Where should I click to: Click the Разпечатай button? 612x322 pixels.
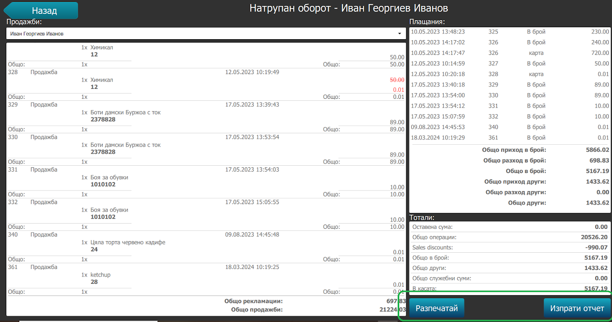[x=437, y=308]
